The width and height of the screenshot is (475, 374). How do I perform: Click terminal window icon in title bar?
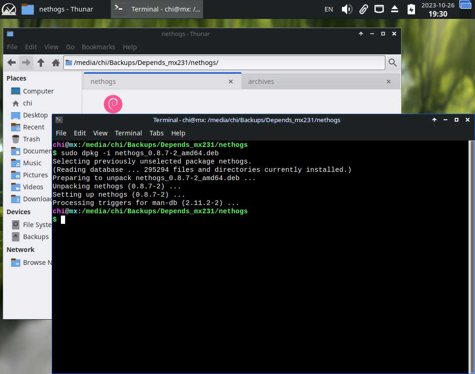[59, 120]
